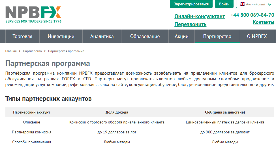Open the Инвестиции menu
Image resolution: width=276 pixels, height=151 pixels.
61,36
